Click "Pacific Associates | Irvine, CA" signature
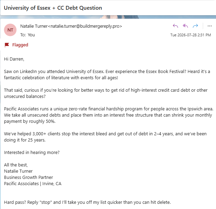This screenshot has width=216, height=209. click(x=33, y=183)
